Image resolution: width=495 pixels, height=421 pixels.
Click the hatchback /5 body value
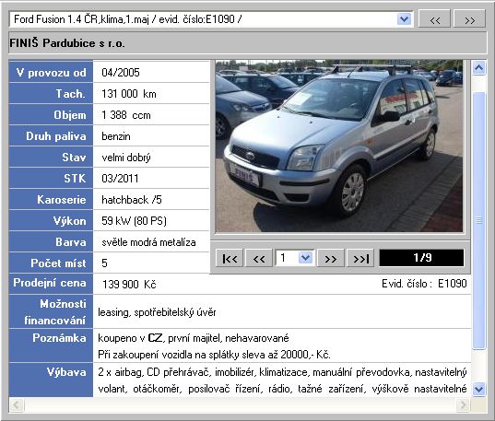click(131, 200)
